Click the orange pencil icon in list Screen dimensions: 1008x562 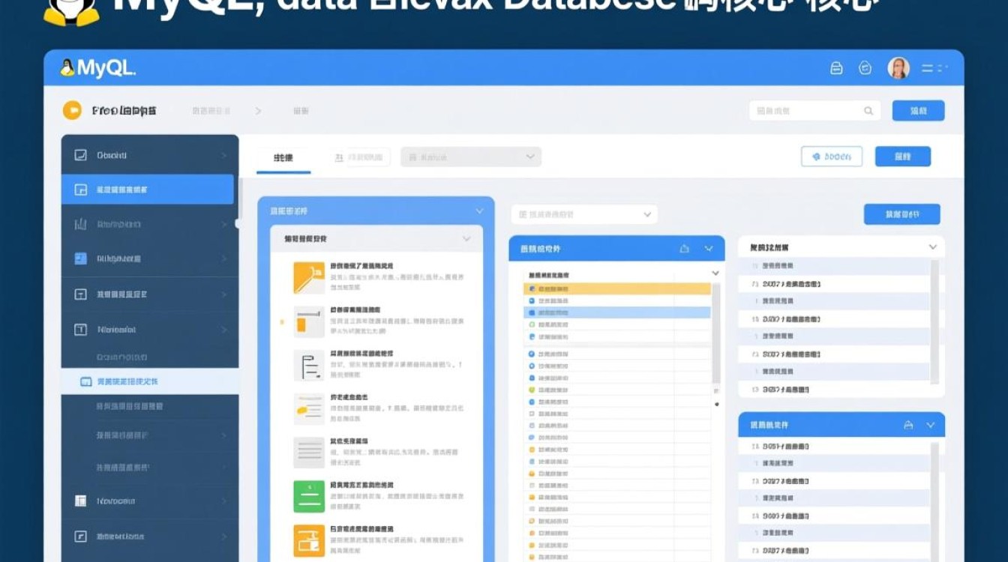click(x=308, y=277)
